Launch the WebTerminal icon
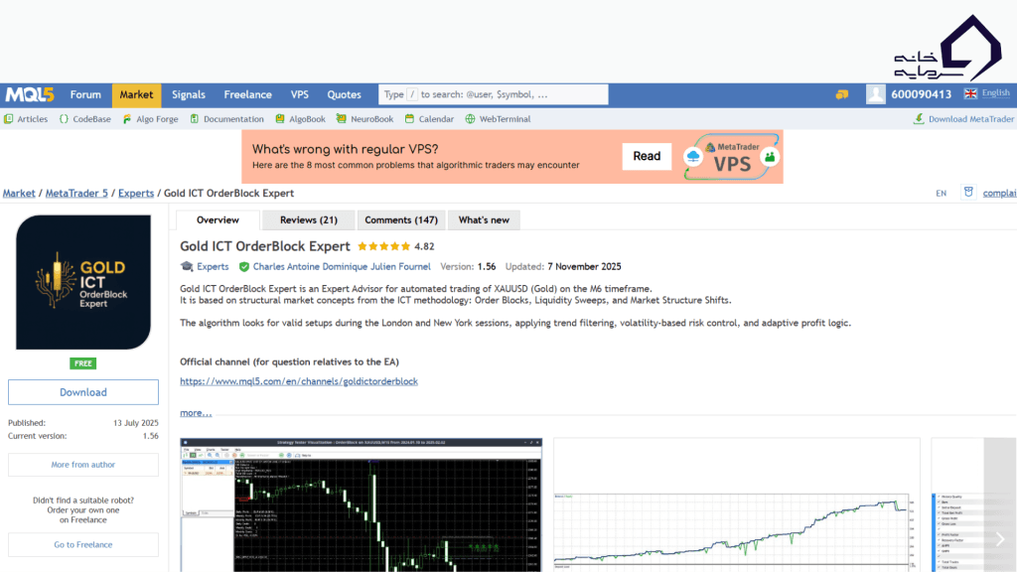This screenshot has width=1017, height=572. click(468, 118)
